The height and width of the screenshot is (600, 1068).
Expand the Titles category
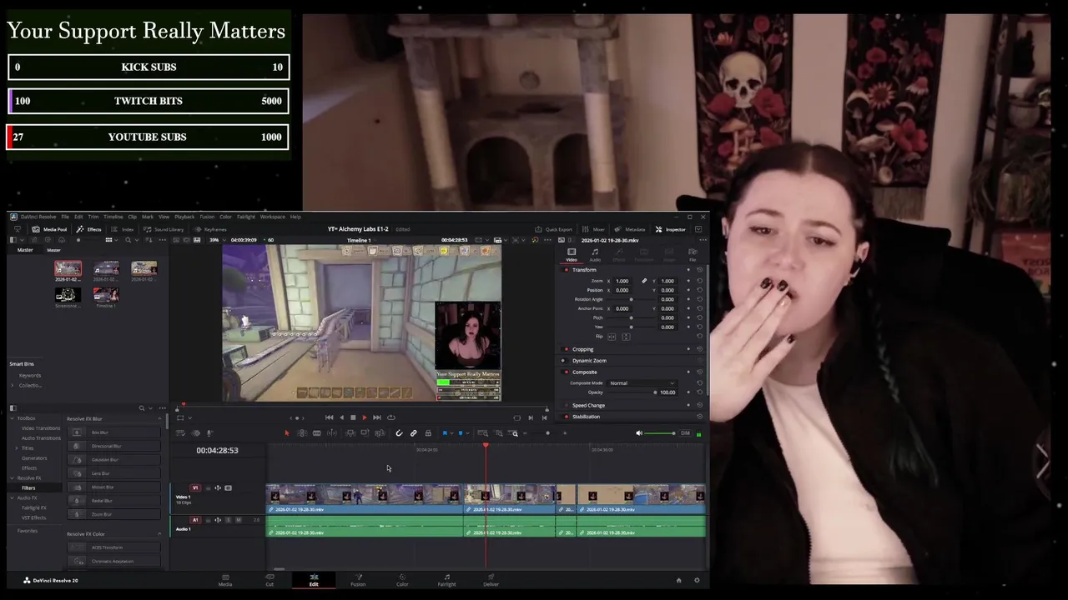(x=17, y=448)
